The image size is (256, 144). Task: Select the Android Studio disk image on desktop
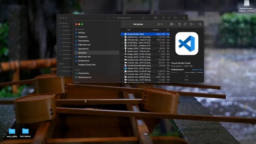pos(246,6)
